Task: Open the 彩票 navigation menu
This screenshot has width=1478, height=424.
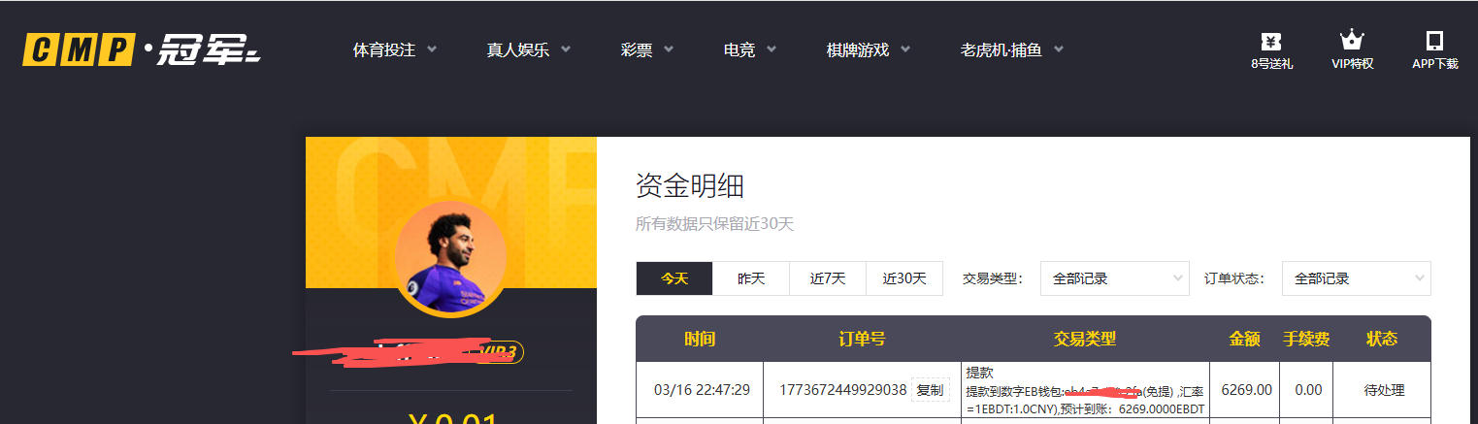Action: coord(646,49)
